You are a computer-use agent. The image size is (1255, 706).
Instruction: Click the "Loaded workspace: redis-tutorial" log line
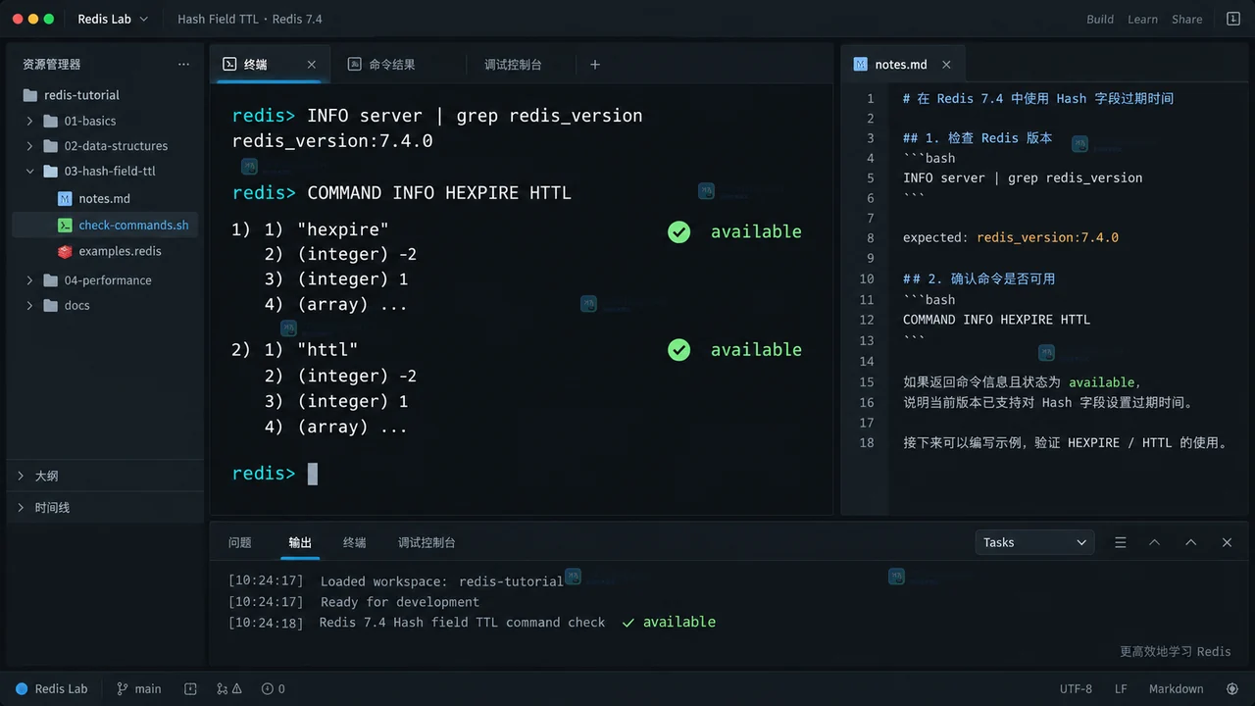coord(442,581)
